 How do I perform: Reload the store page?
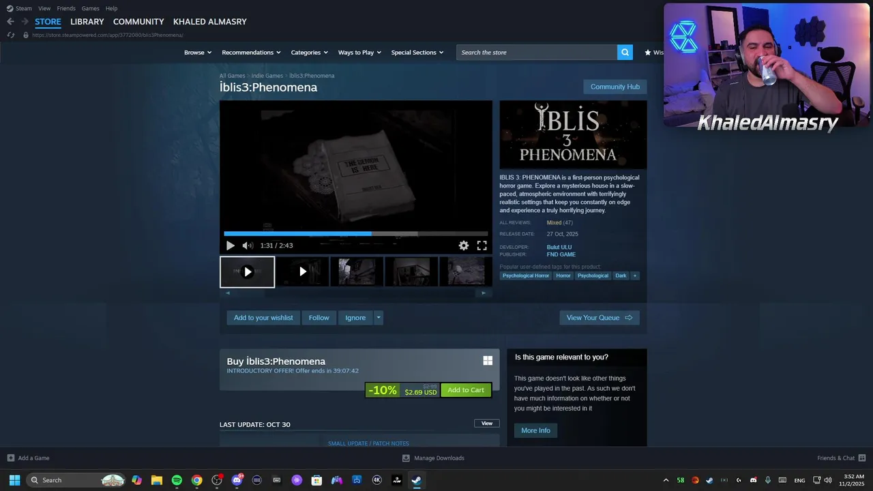pyautogui.click(x=10, y=35)
